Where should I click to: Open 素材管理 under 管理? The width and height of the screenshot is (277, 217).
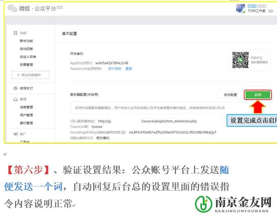click(x=26, y=123)
